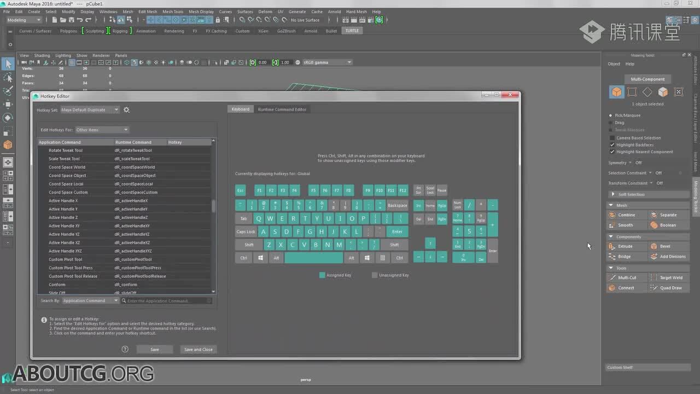
Task: Select the object selection cube icon
Action: pos(617,92)
